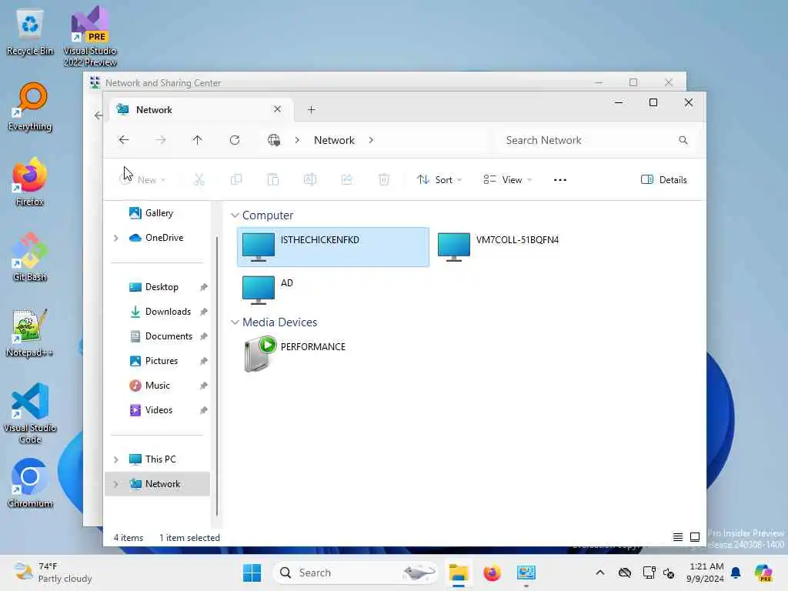This screenshot has width=788, height=591.
Task: Select the AD computer icon
Action: [259, 290]
